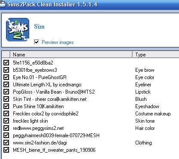Click the Sims2Pack Clean Installer title text
Image resolution: width=179 pixels, height=159 pixels.
coord(52,4)
